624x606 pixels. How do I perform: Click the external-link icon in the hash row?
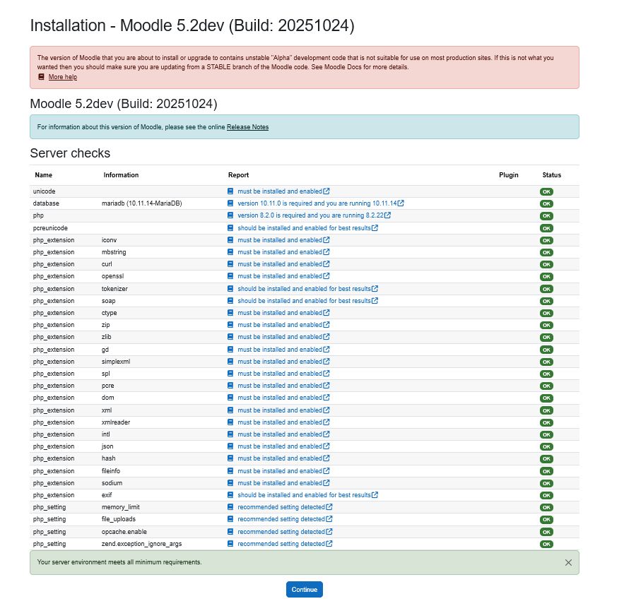[x=326, y=458]
